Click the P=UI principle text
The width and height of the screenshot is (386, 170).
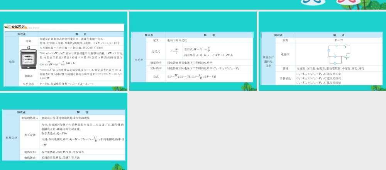pyautogui.click(x=339, y=40)
